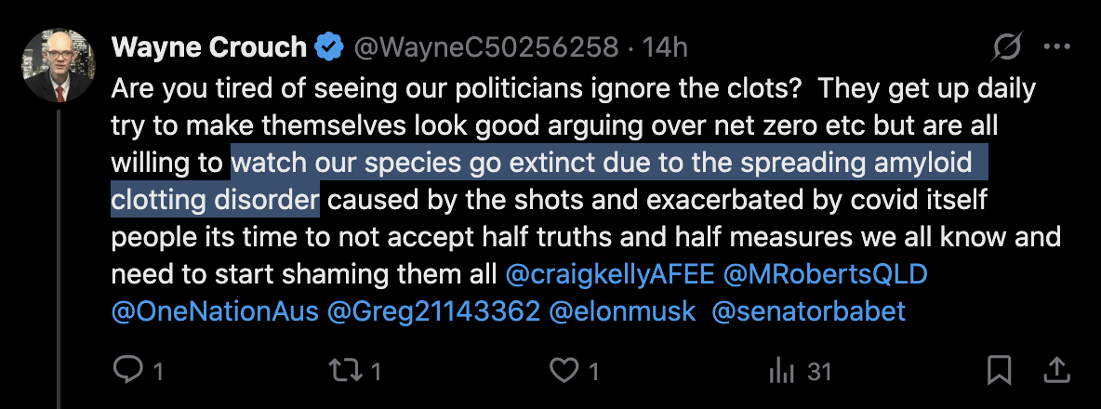Reply to the post via speech bubble icon
This screenshot has height=409, width=1101.
coord(126,371)
